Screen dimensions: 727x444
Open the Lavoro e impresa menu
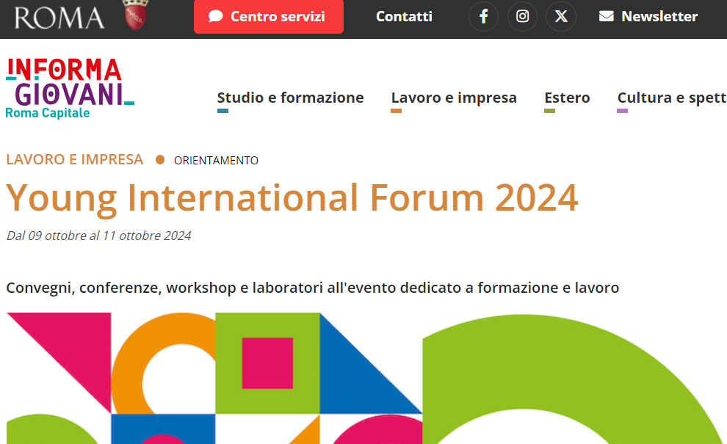[x=453, y=98]
